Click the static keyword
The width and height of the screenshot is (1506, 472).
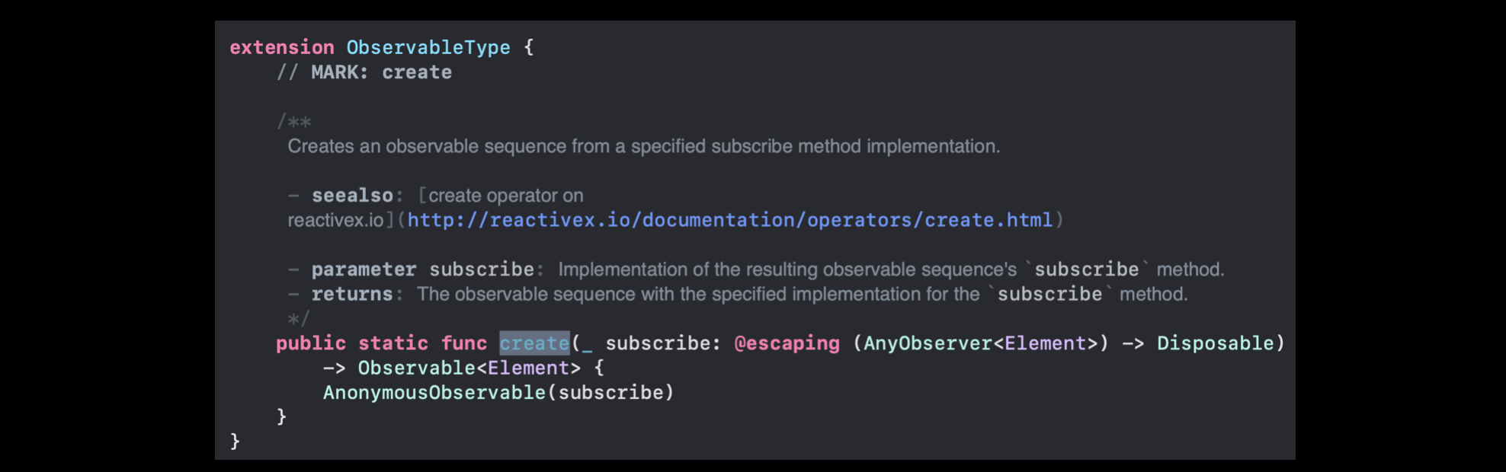click(x=393, y=343)
